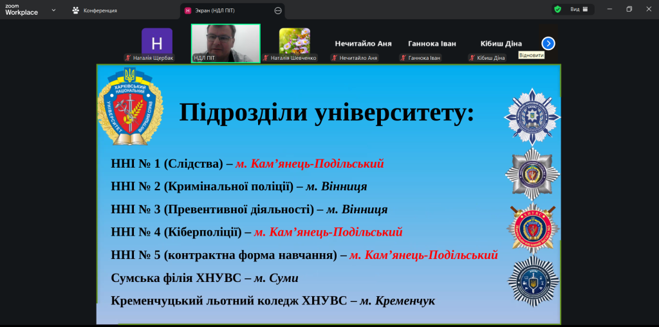Click Наталія Шевченко's flower avatar tile
The image size is (659, 327).
coord(294,40)
